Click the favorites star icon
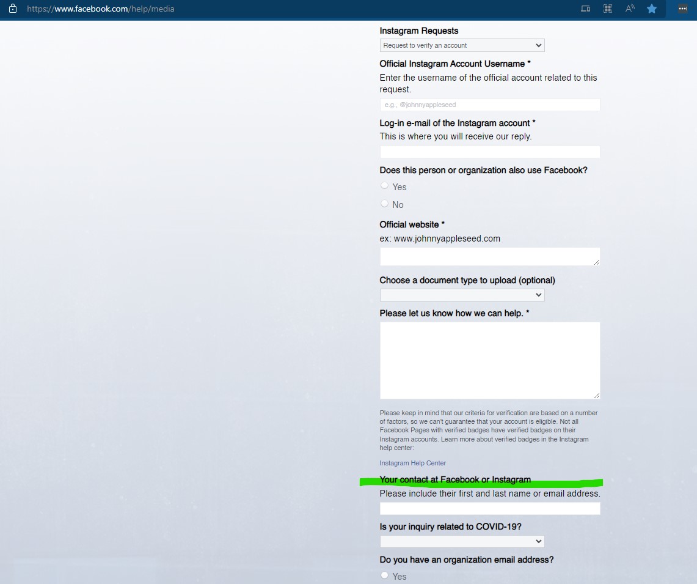The image size is (697, 584). point(652,9)
